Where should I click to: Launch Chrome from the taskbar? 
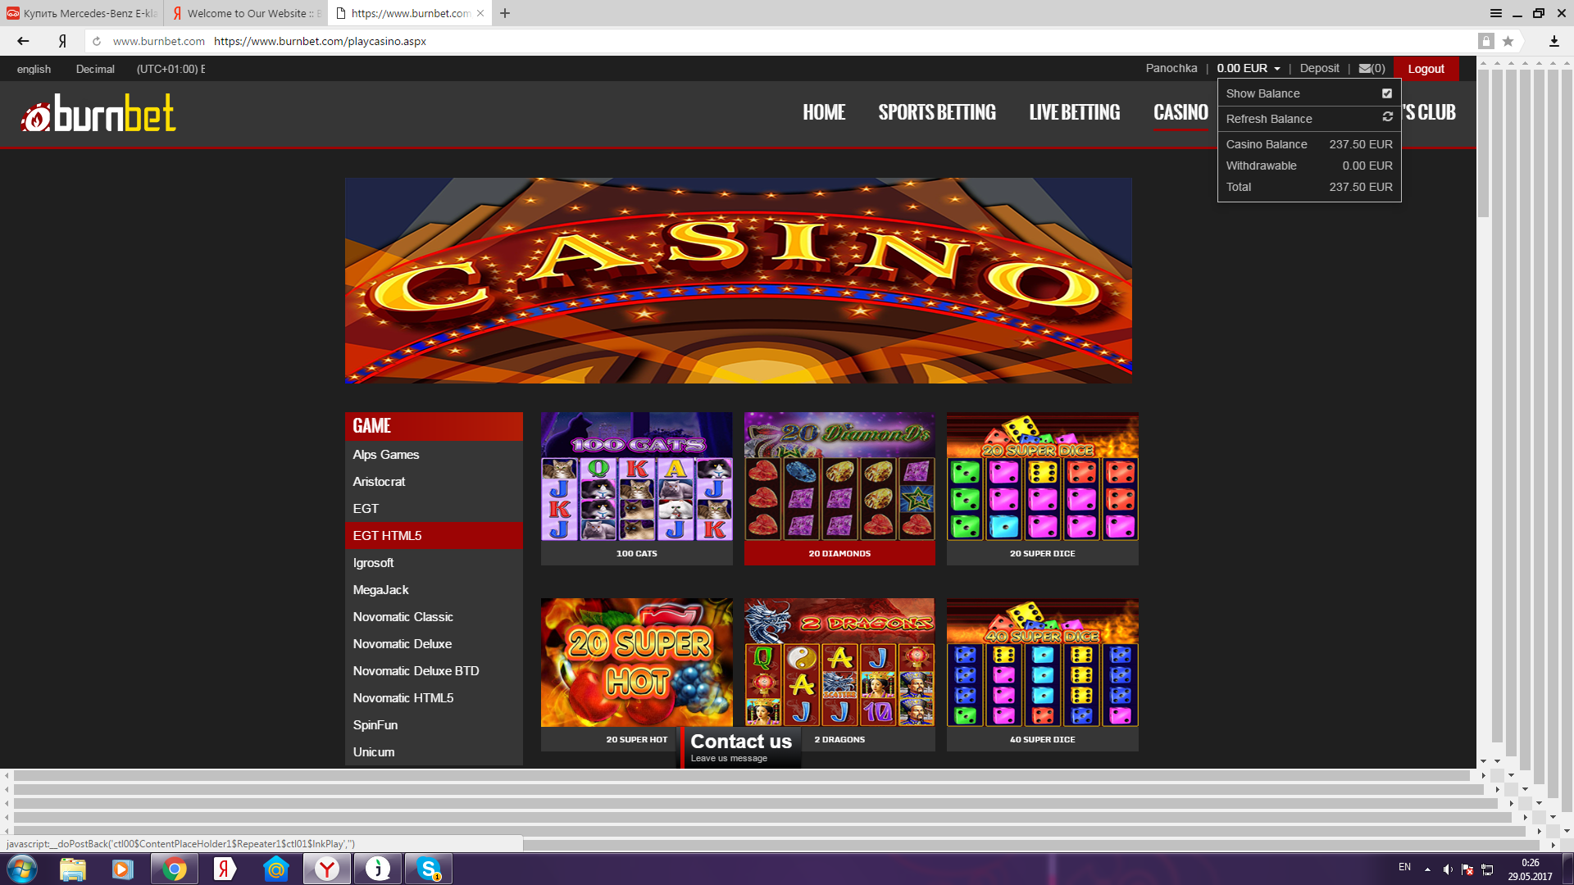coord(174,869)
